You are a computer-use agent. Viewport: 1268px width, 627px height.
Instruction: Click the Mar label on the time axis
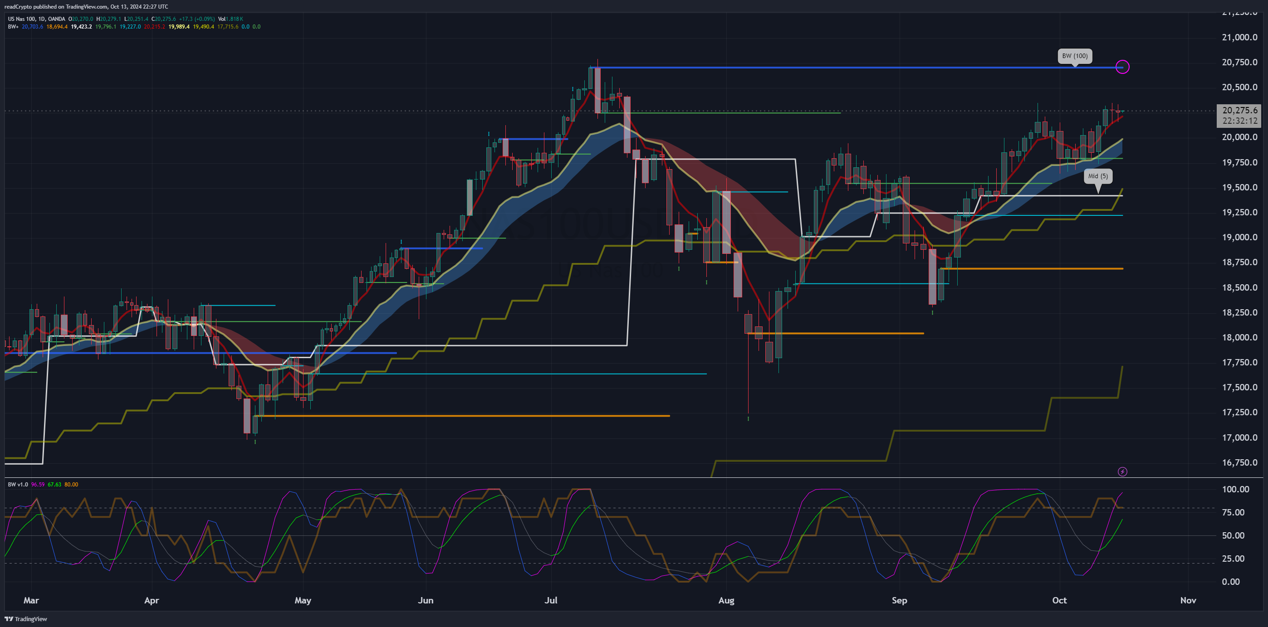31,600
